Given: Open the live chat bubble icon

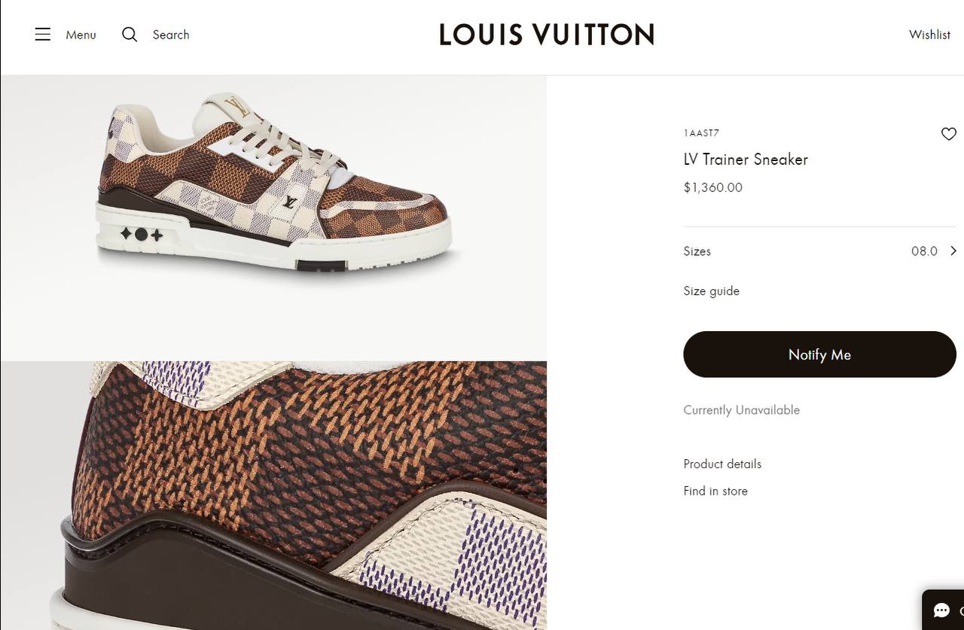Looking at the screenshot, I should click(x=941, y=610).
